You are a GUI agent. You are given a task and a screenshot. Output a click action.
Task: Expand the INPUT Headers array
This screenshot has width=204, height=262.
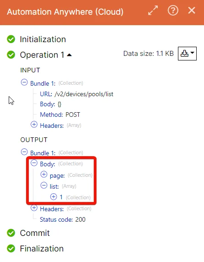34,125
